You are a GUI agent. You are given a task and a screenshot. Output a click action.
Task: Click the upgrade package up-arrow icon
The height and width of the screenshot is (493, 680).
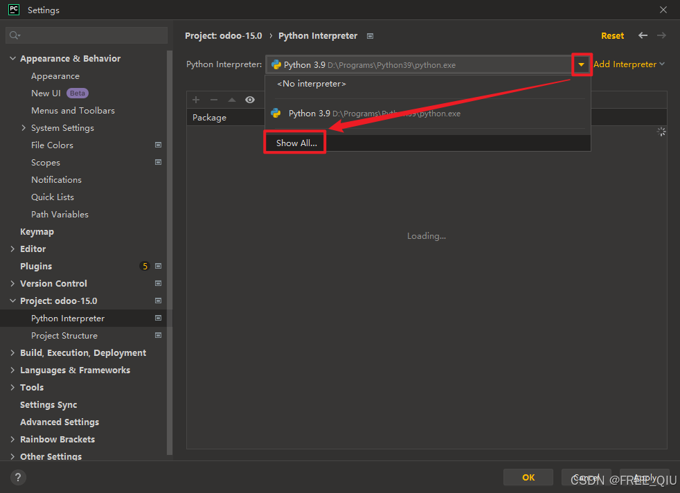click(x=232, y=100)
